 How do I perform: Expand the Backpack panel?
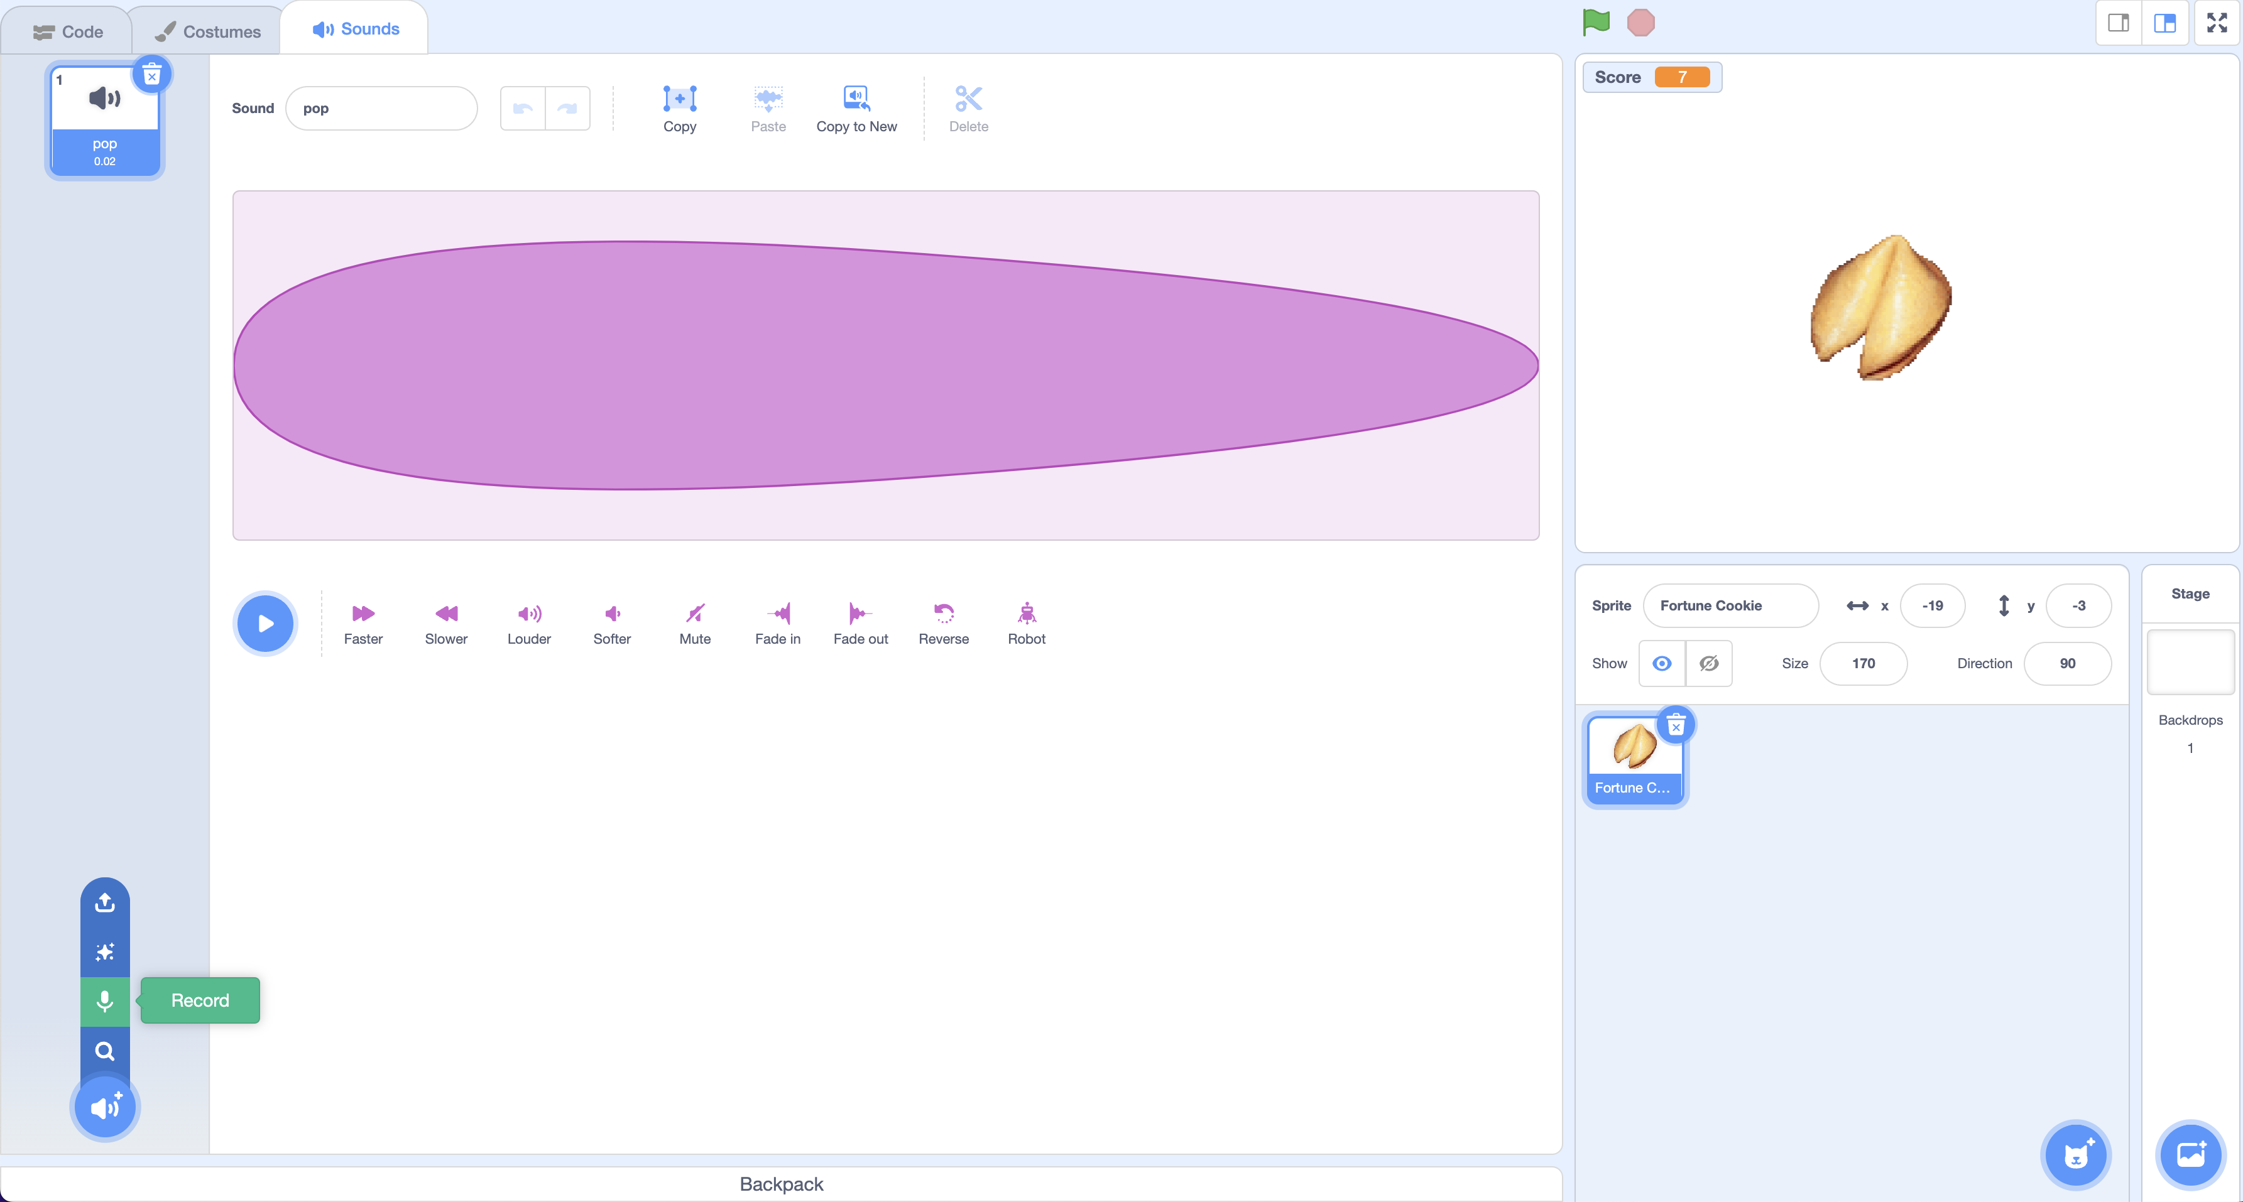pyautogui.click(x=781, y=1184)
